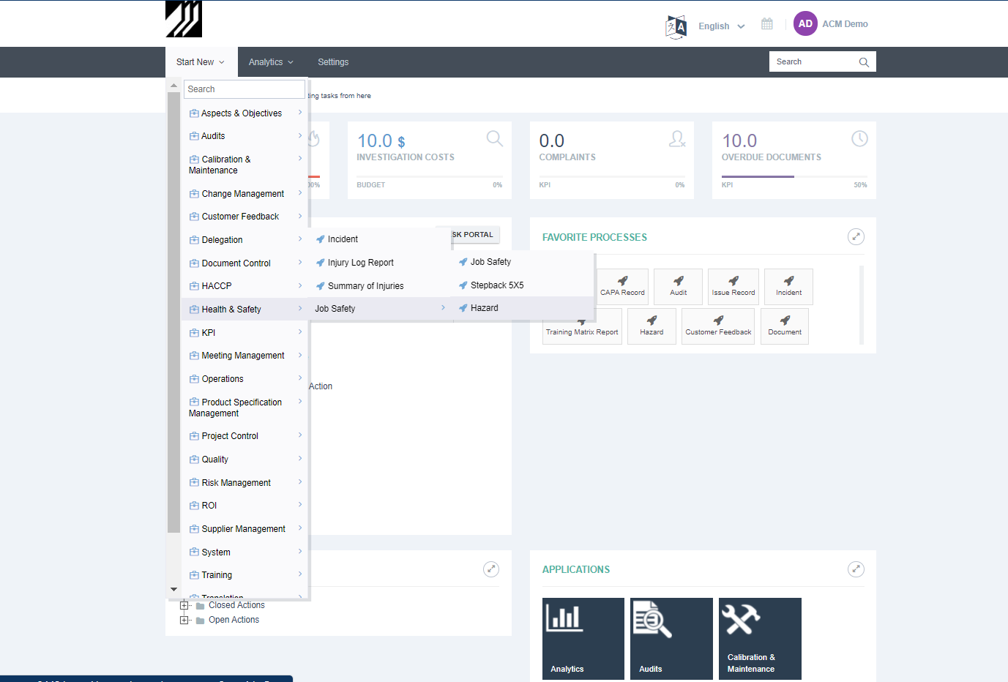Expand the Open Actions tree node
The width and height of the screenshot is (1008, 682).
[184, 620]
